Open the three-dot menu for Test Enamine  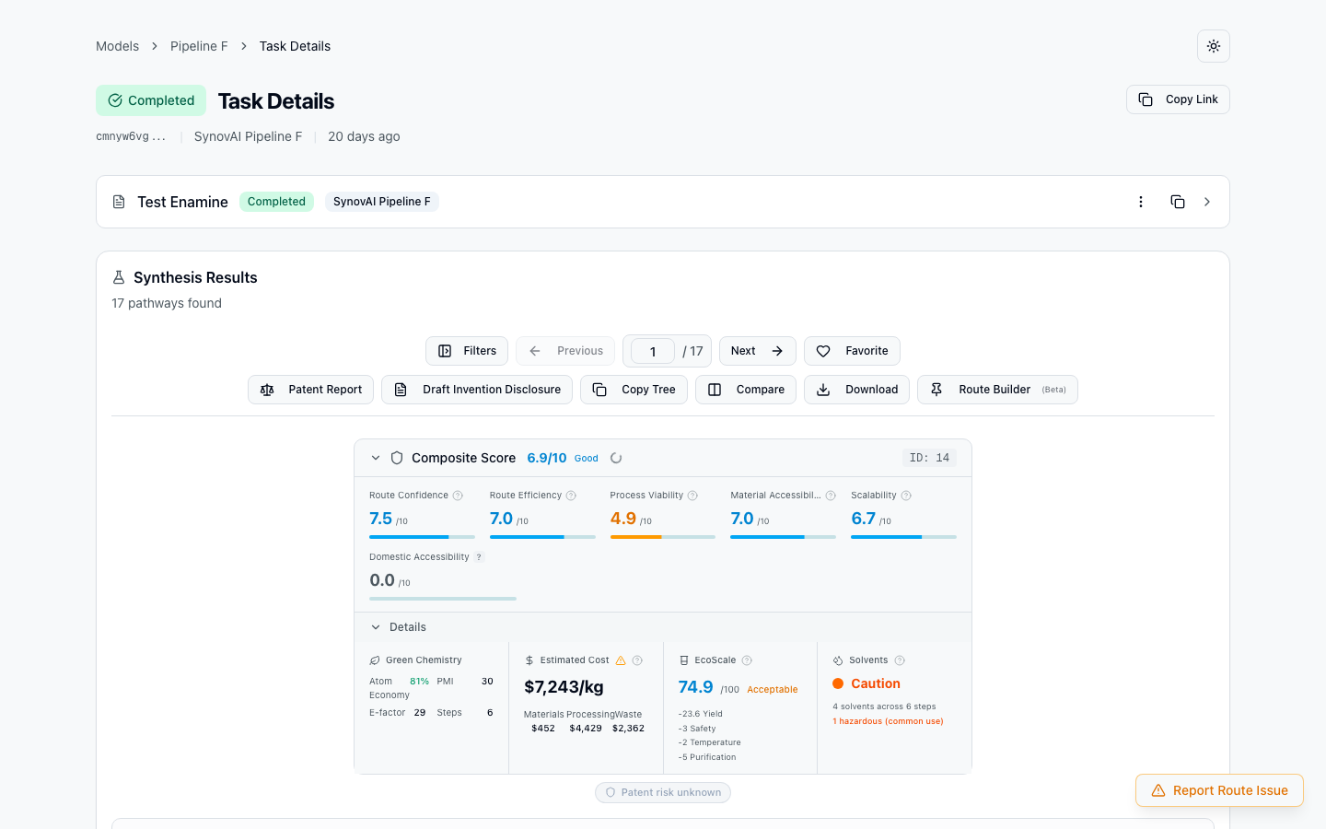click(1141, 202)
